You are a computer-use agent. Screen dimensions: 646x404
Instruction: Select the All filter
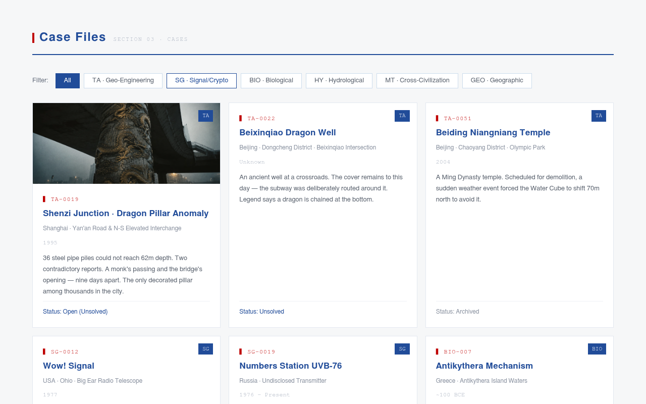(x=68, y=81)
